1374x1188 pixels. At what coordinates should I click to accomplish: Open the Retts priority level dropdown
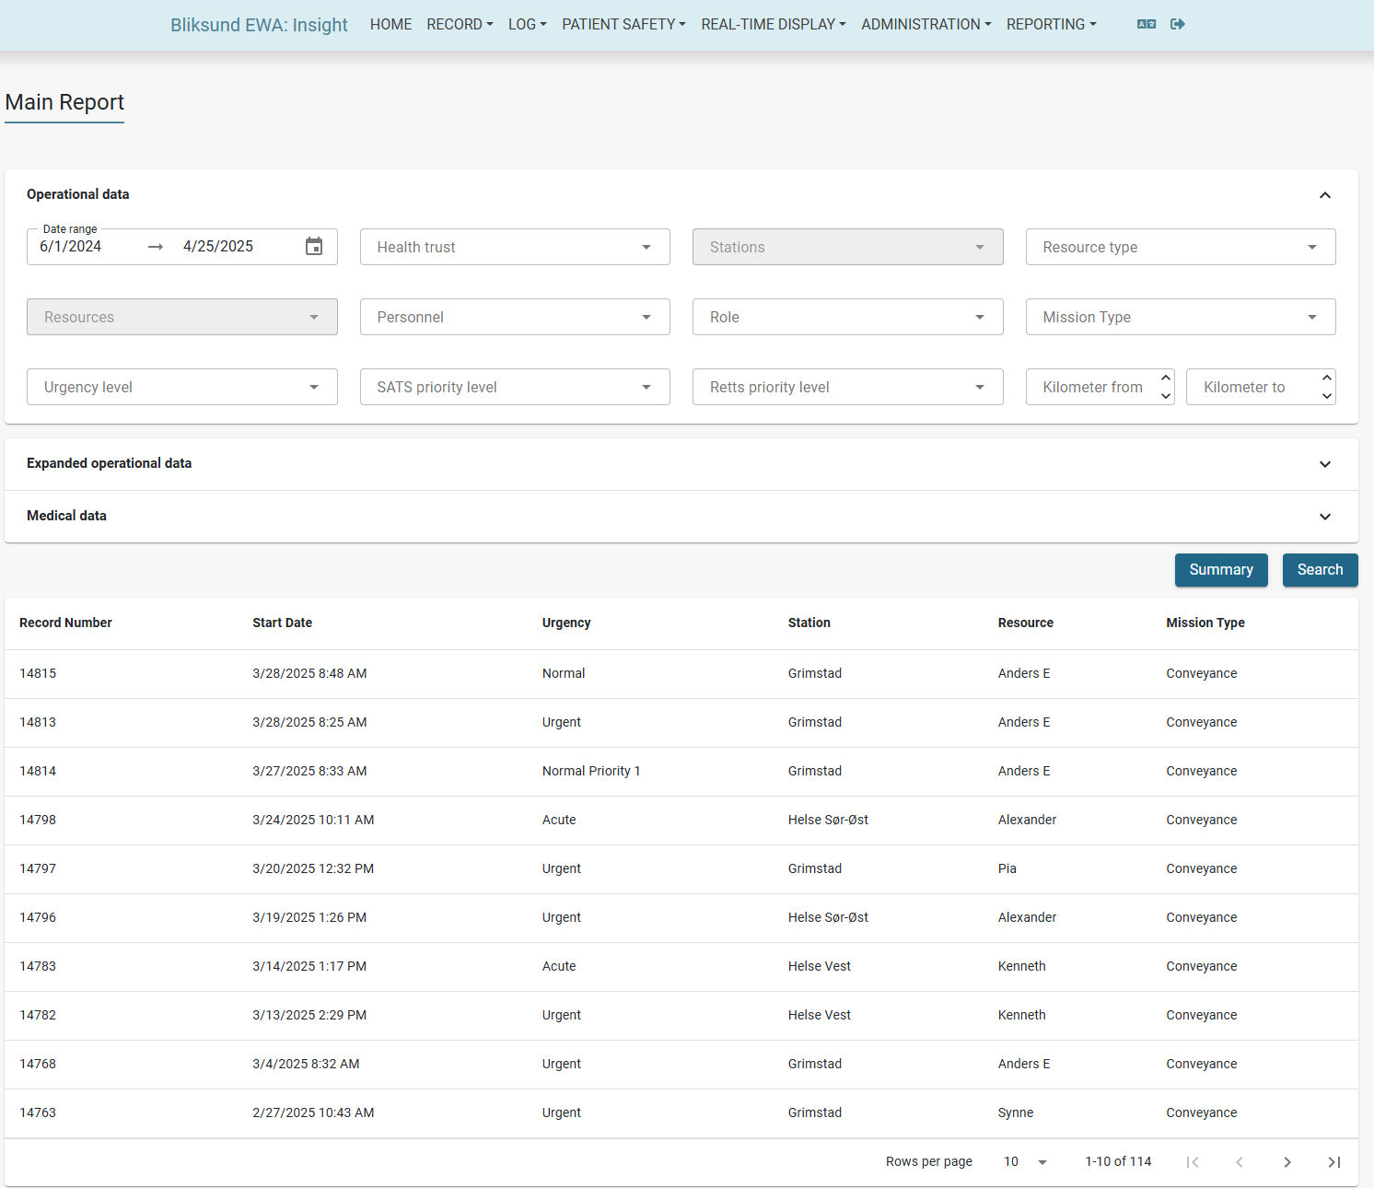847,387
